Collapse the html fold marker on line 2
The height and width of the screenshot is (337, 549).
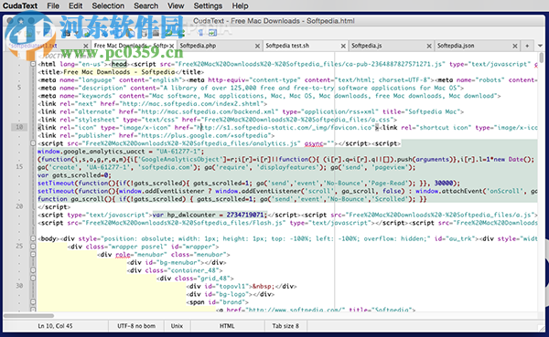(x=33, y=64)
